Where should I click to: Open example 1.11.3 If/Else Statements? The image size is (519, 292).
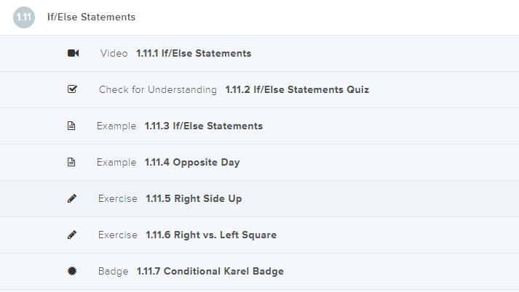tap(204, 126)
